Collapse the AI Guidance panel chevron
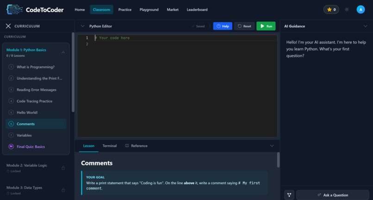373x200 pixels. 365,26
